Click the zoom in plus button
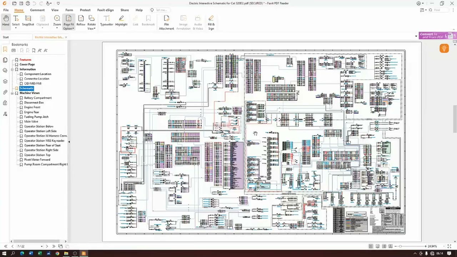The image size is (457, 257). (x=426, y=246)
